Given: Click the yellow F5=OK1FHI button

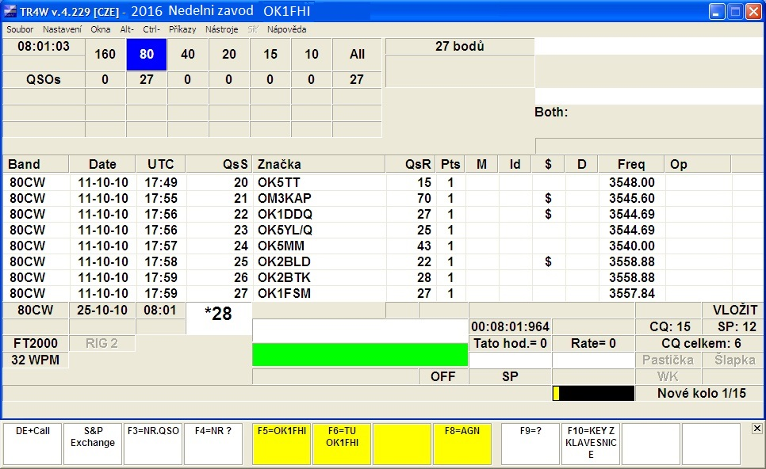Looking at the screenshot, I should tap(282, 444).
